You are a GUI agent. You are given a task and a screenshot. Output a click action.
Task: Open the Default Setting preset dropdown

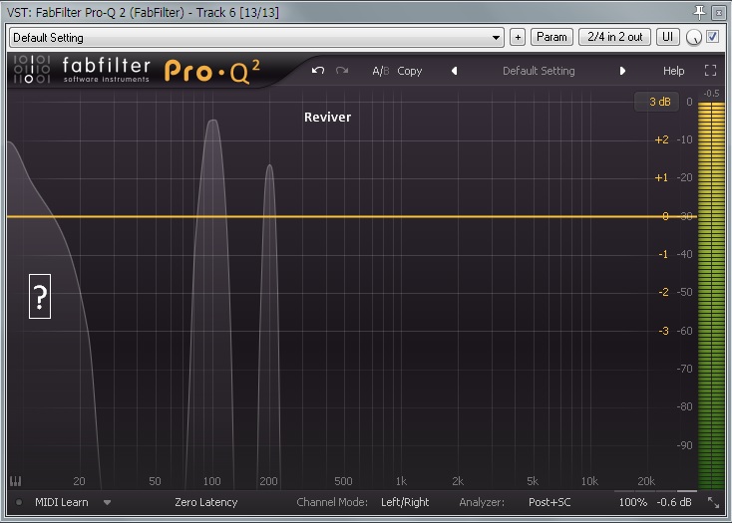pos(256,37)
